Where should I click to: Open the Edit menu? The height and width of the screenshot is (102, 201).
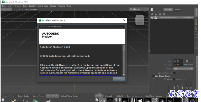[10, 6]
